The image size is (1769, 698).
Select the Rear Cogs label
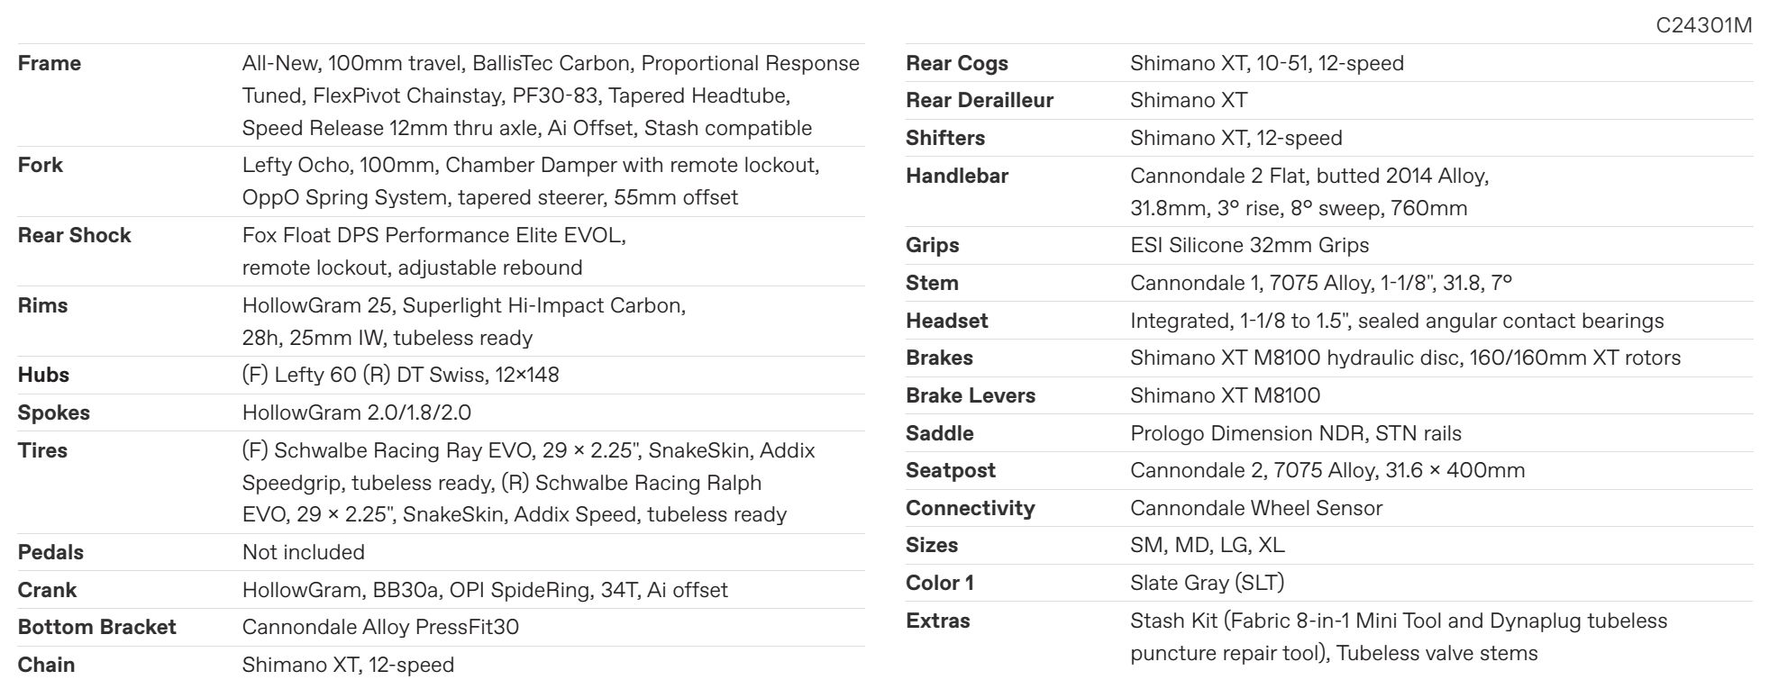[957, 63]
